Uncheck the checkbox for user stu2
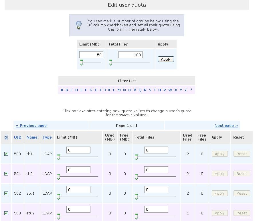255x221 pixels. click(x=6, y=213)
